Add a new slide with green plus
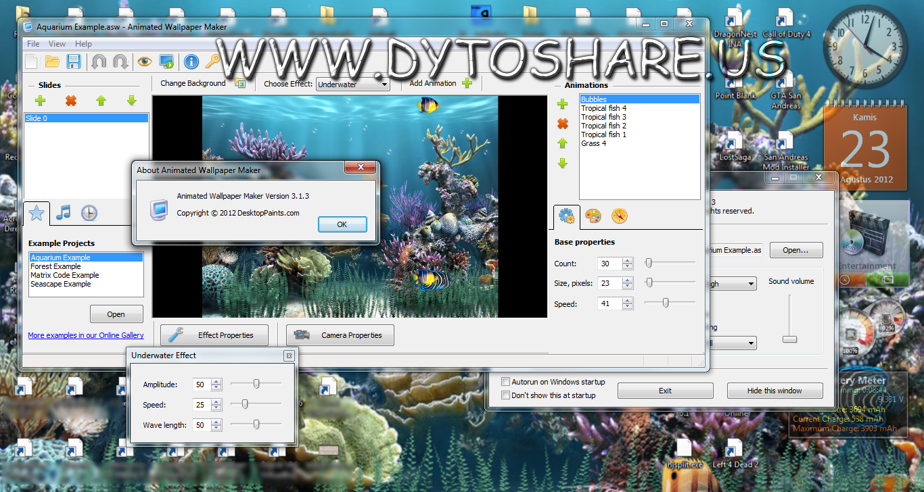 [40, 101]
